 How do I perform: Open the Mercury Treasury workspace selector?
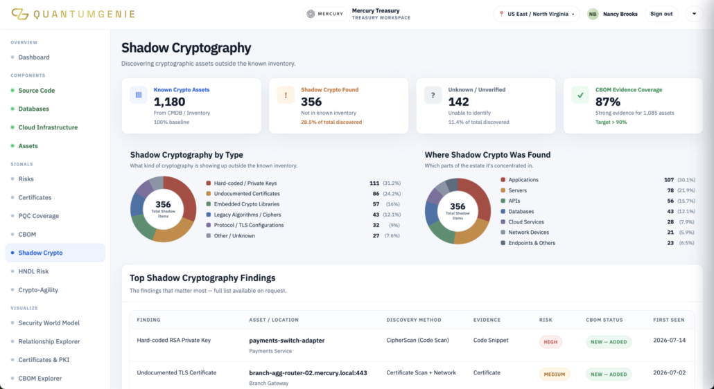(357, 14)
